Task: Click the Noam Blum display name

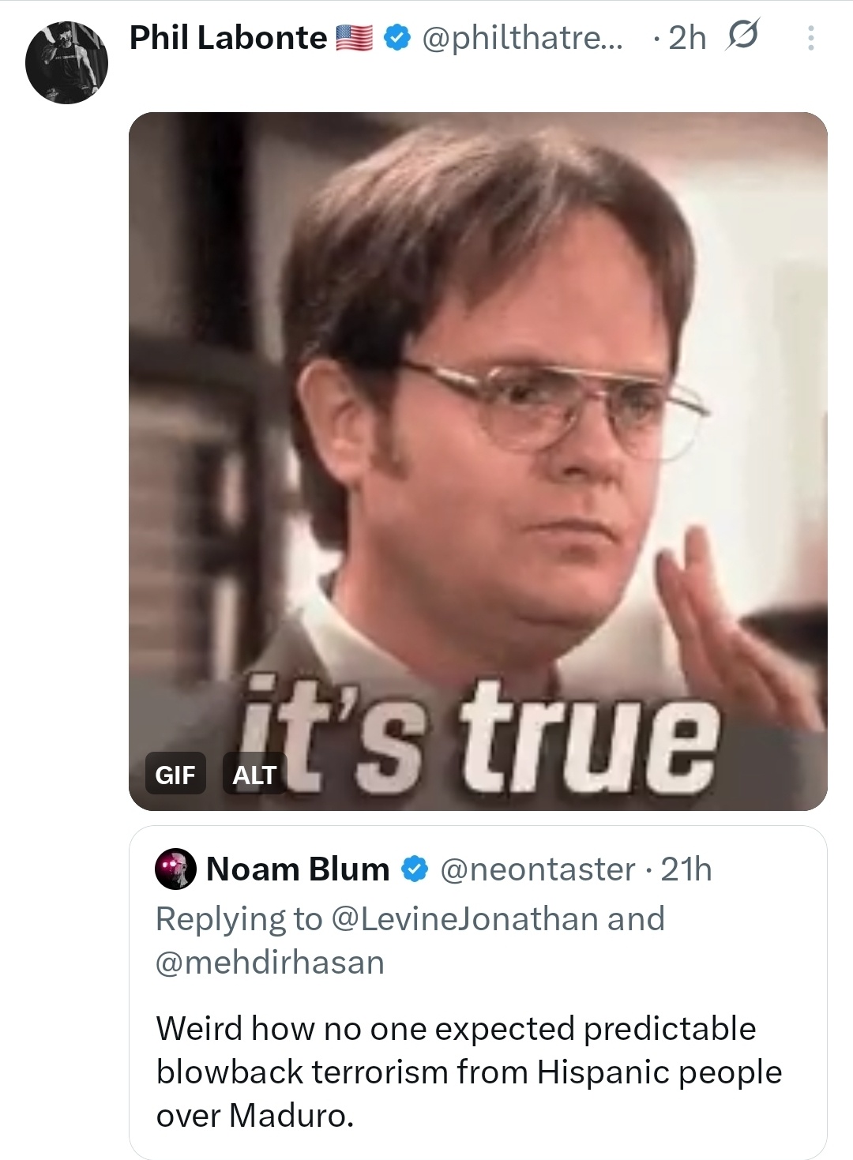Action: click(x=298, y=869)
